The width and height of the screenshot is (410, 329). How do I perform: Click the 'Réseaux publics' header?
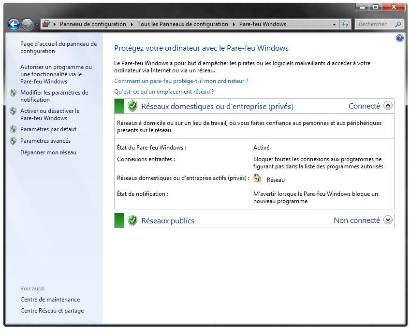point(168,221)
